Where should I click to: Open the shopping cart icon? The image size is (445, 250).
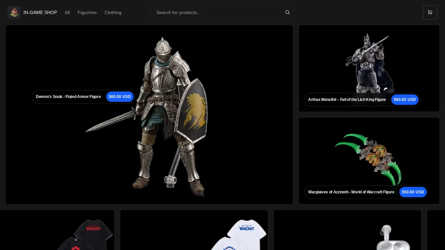(430, 12)
